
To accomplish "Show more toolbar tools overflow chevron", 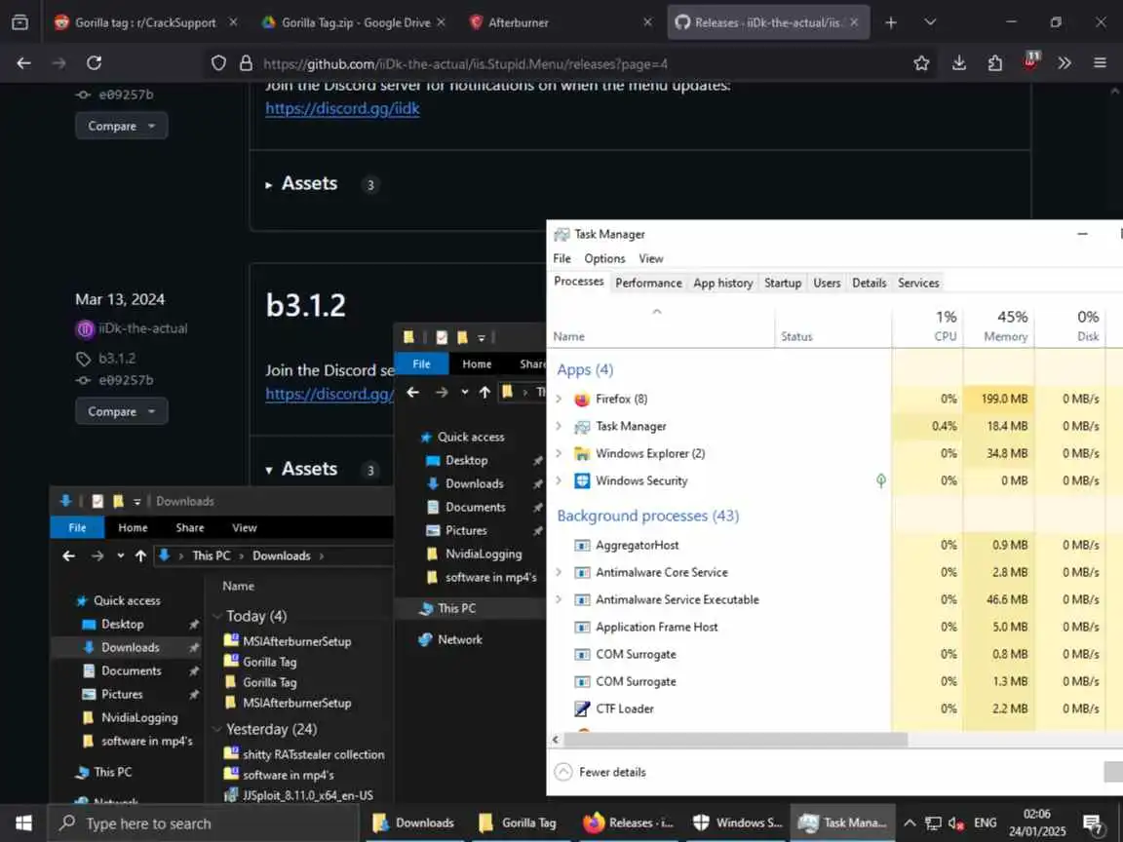I will pyautogui.click(x=1065, y=63).
